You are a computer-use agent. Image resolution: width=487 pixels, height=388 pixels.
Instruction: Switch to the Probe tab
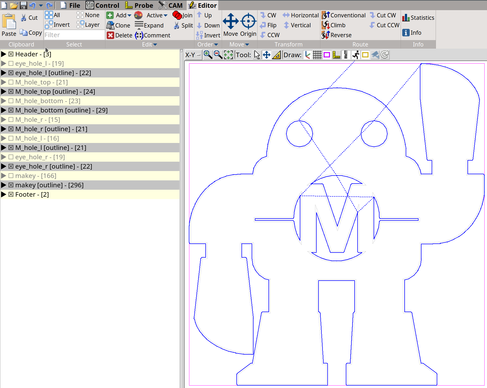click(139, 5)
